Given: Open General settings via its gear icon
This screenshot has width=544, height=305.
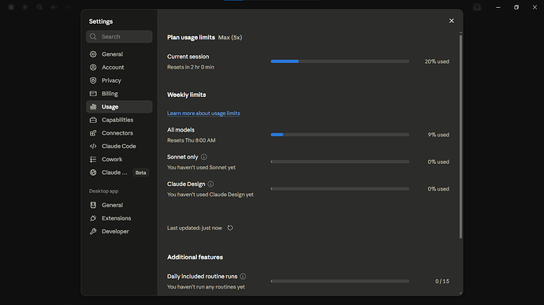Looking at the screenshot, I should [x=93, y=54].
